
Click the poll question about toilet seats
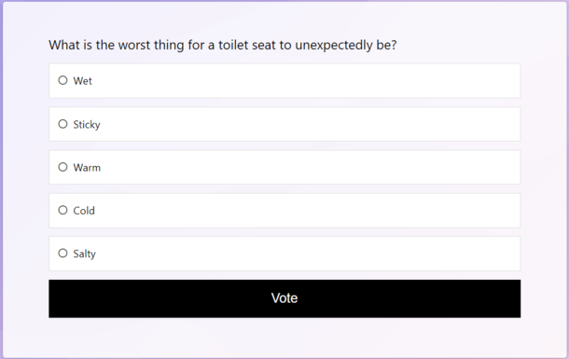[223, 46]
